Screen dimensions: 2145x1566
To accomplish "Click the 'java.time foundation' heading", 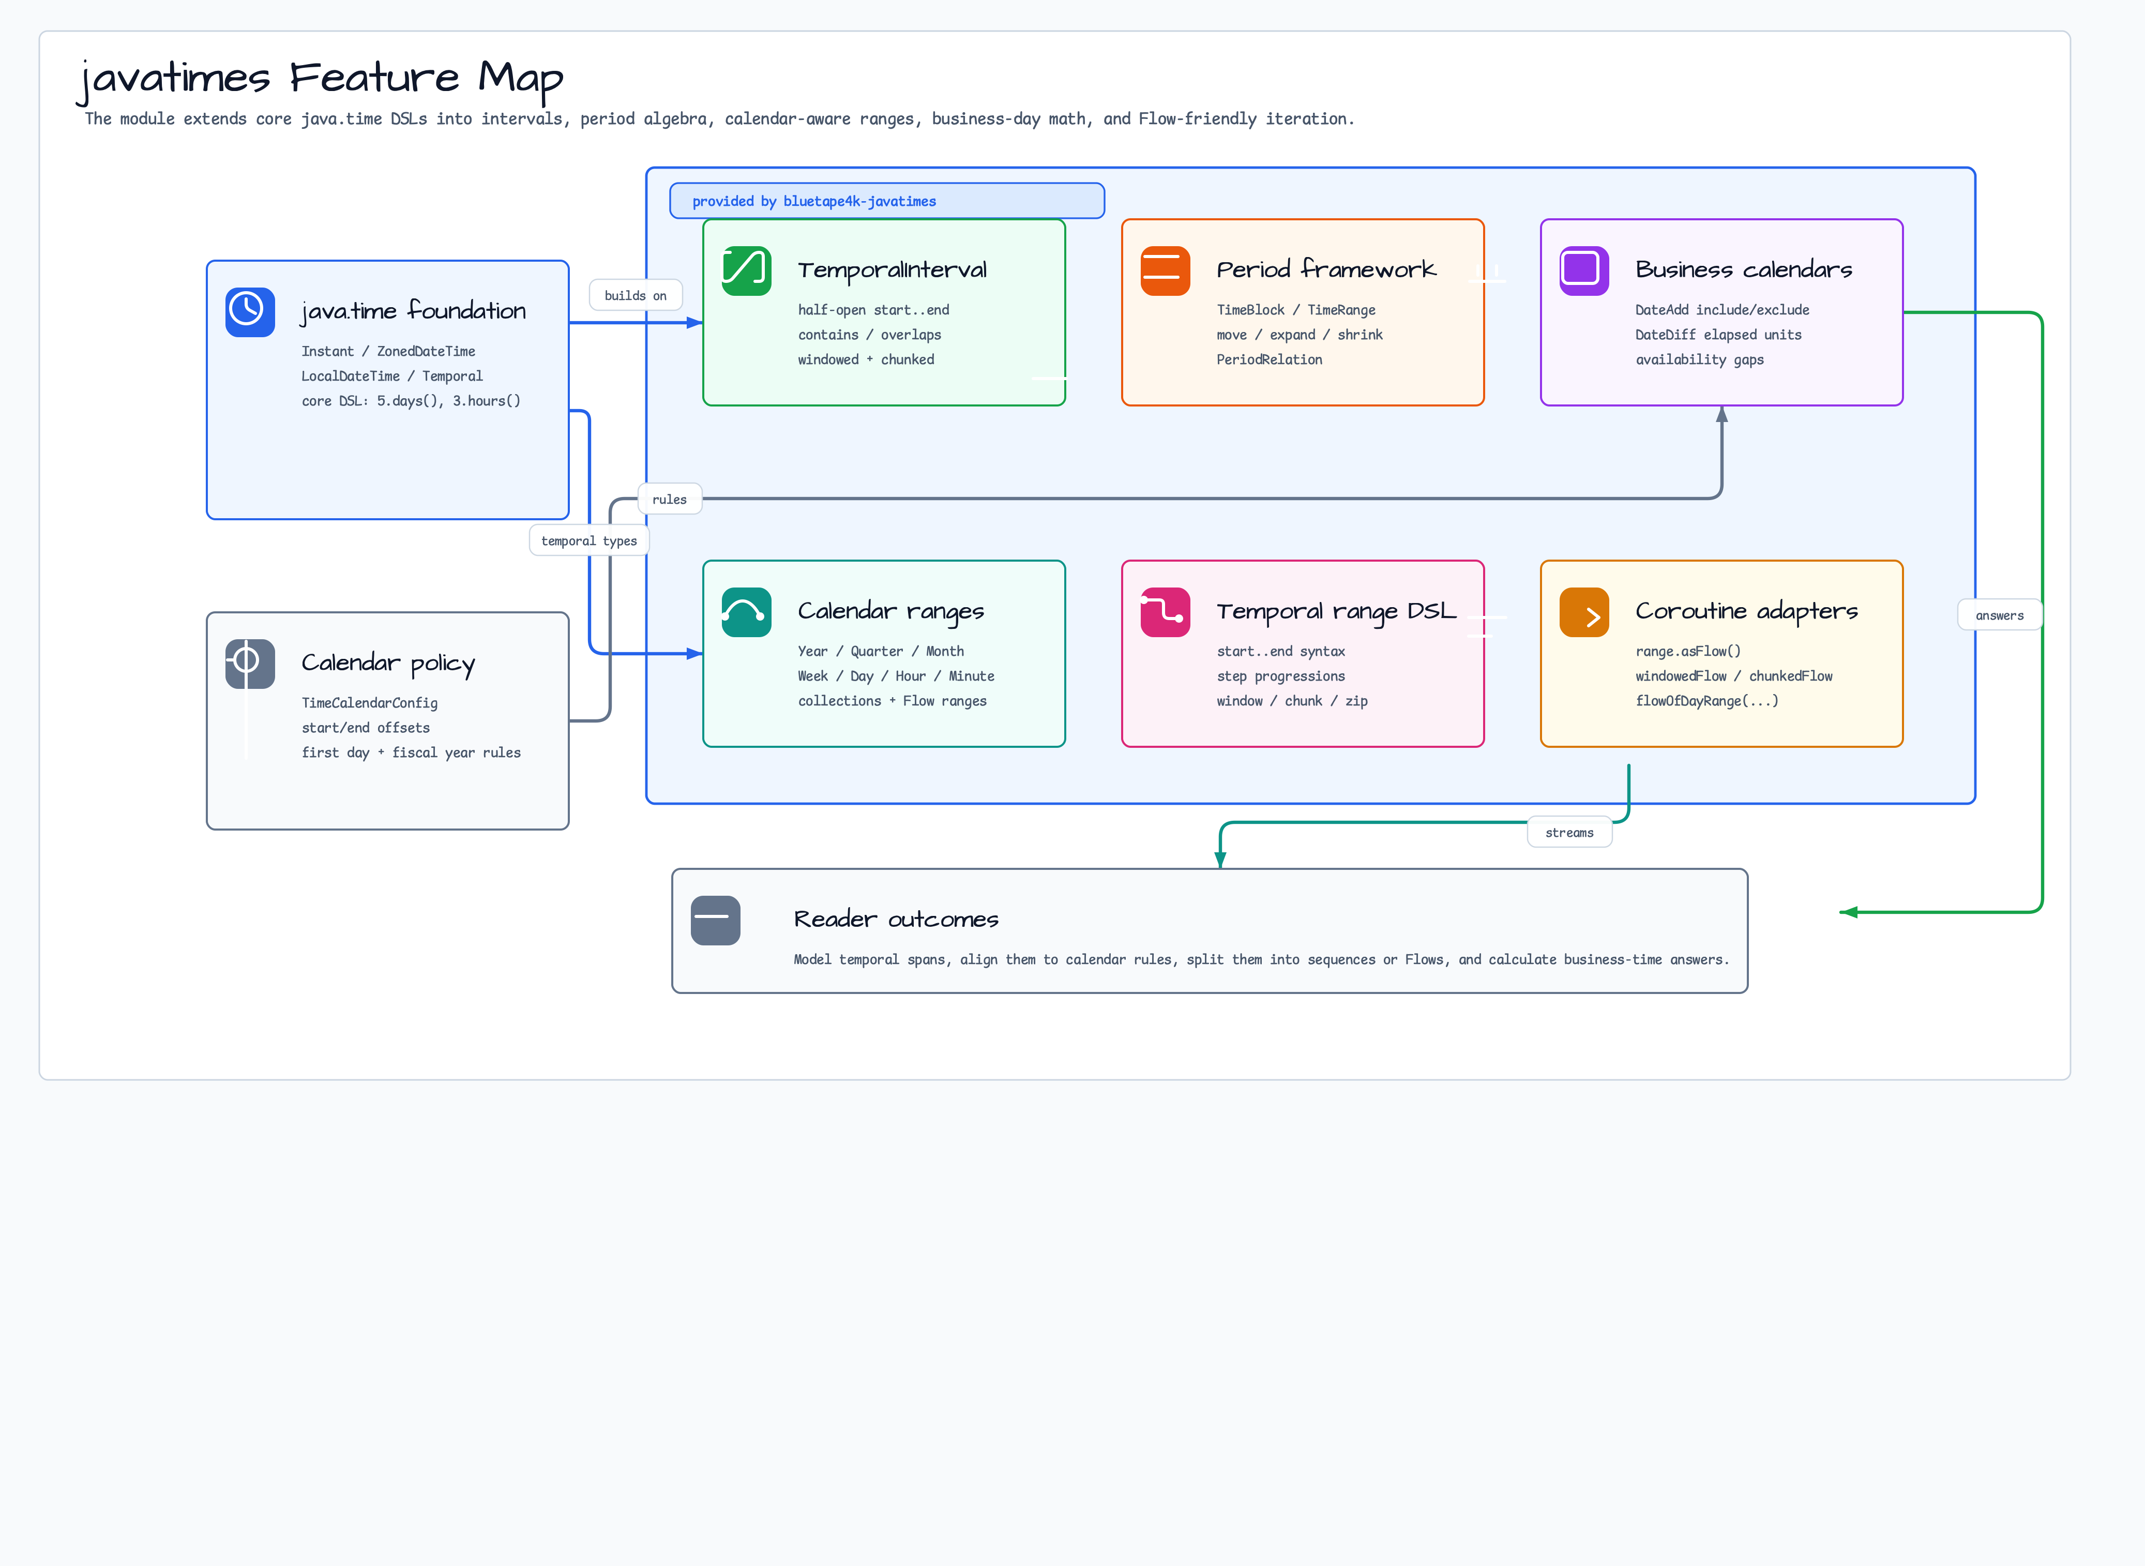I will coord(413,311).
